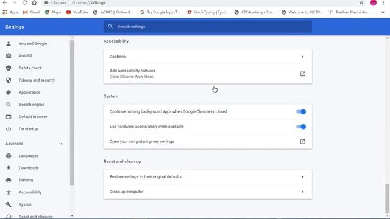Open the CSCAcademy bookmark

[255, 12]
